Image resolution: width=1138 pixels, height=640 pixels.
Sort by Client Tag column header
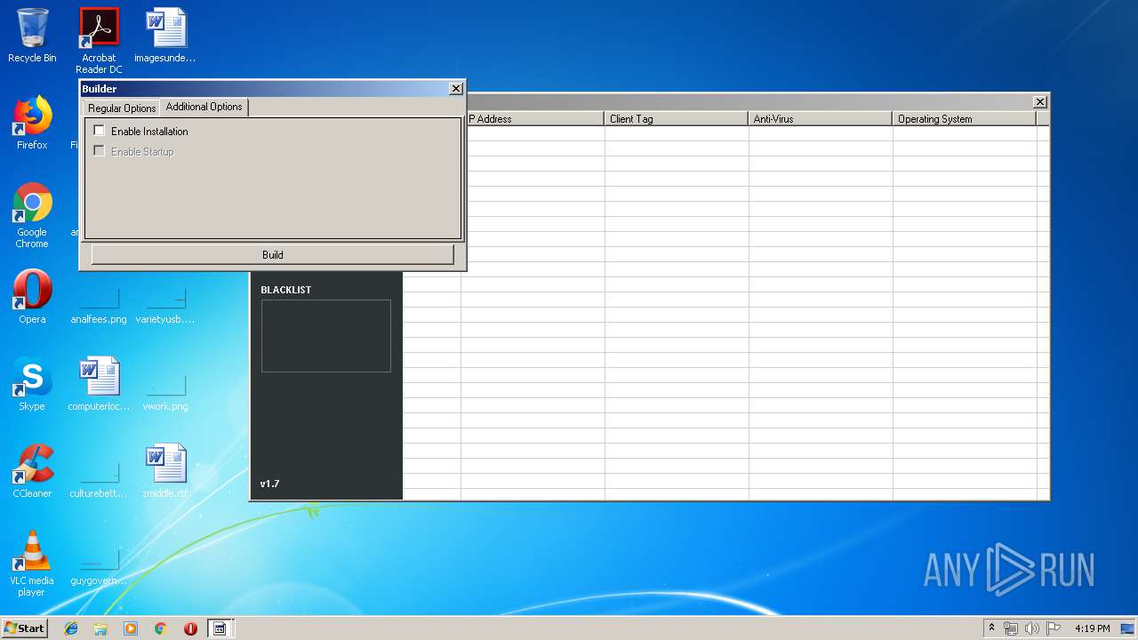pos(677,118)
